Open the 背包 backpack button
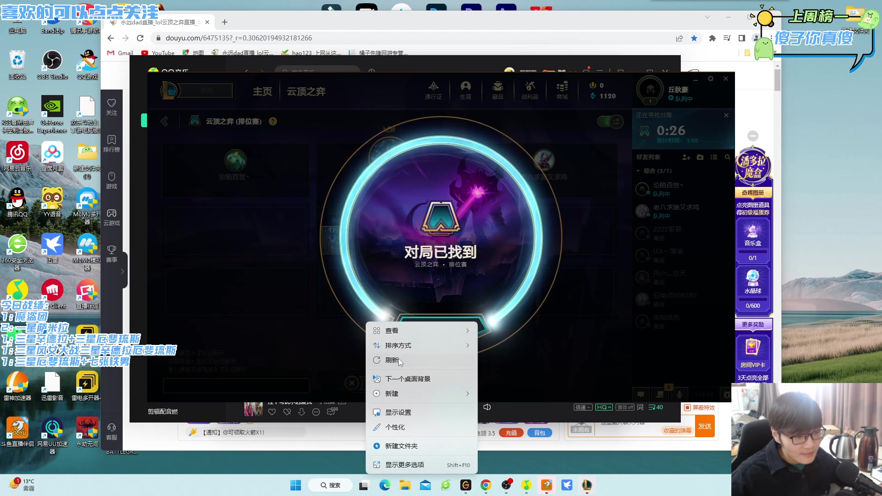Viewport: 882px width, 496px height. (x=540, y=433)
